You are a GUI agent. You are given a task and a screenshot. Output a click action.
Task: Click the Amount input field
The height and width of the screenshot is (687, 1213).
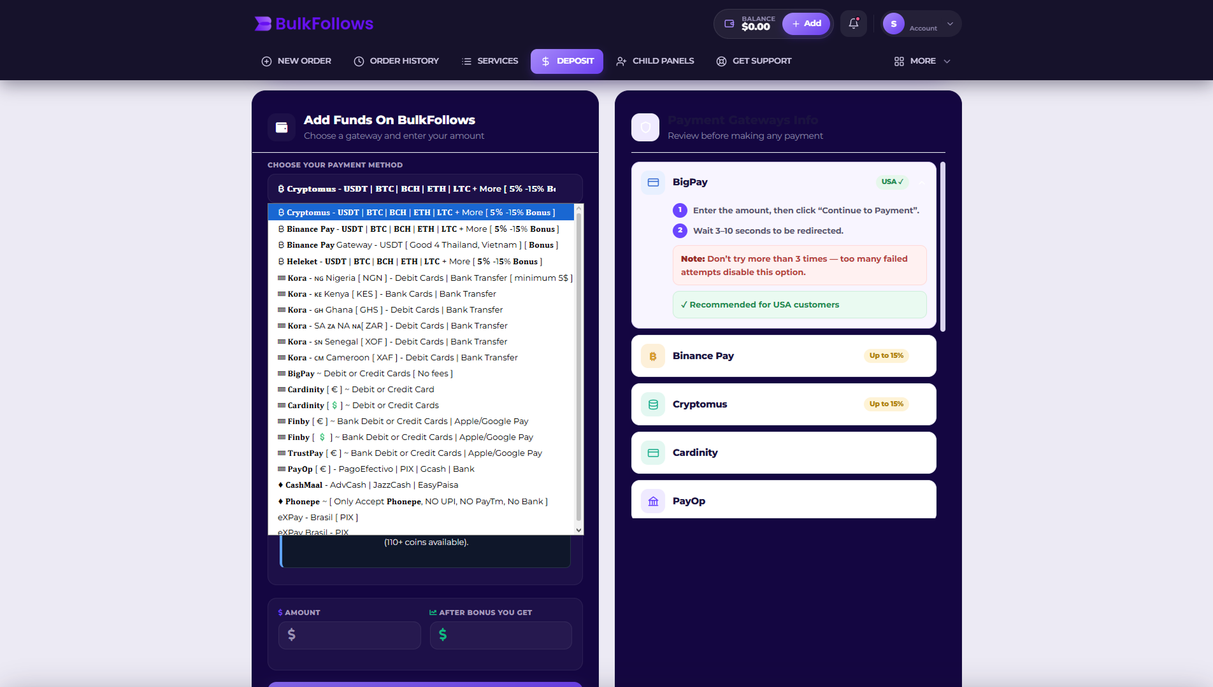pyautogui.click(x=349, y=635)
